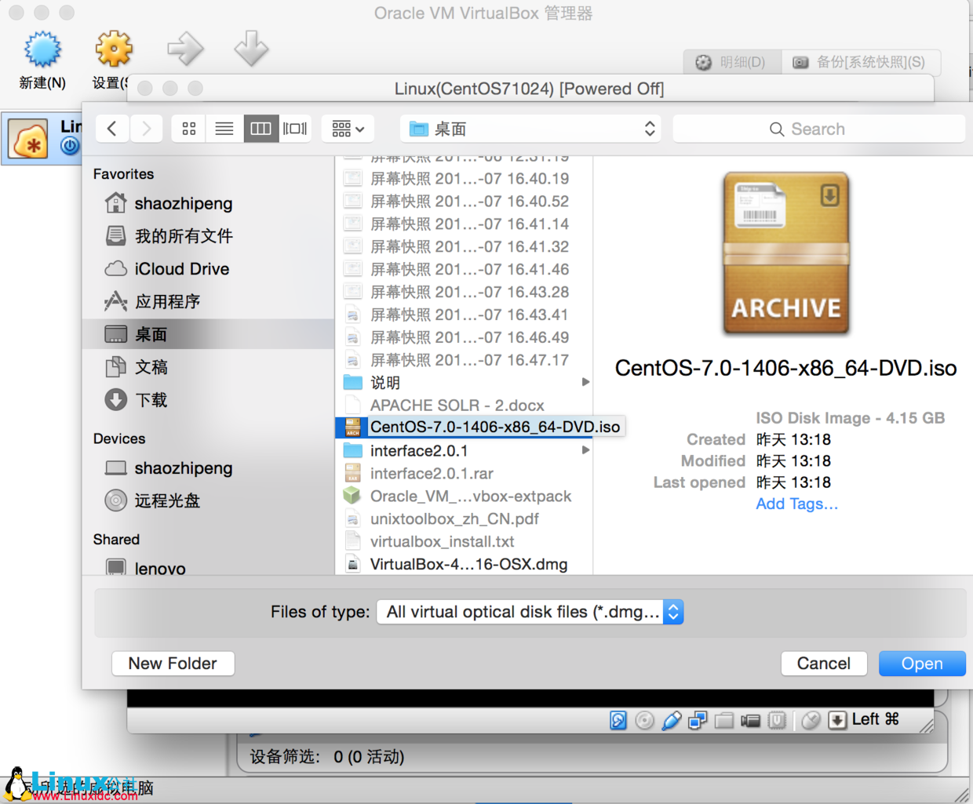This screenshot has height=804, width=973.
Task: Select the interface2.0.1 folder
Action: click(464, 451)
